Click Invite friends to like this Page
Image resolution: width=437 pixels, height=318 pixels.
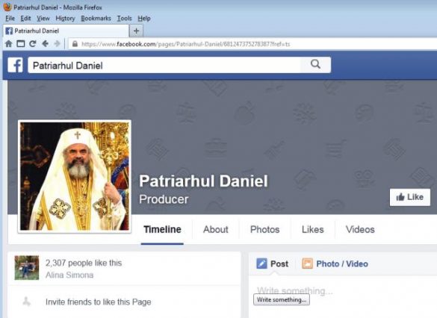(x=98, y=302)
